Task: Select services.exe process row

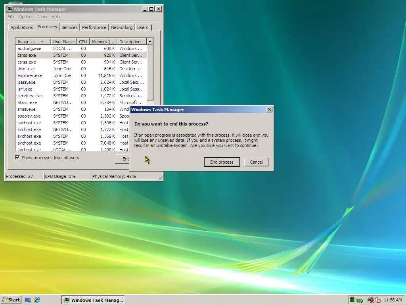Action: coord(81,96)
